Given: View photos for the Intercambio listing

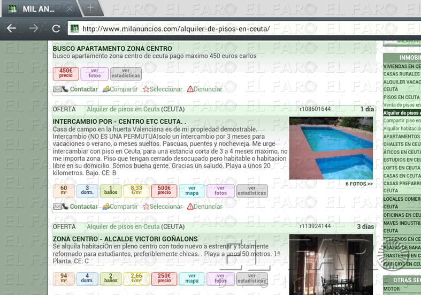Looking at the screenshot, I should coord(220,191).
